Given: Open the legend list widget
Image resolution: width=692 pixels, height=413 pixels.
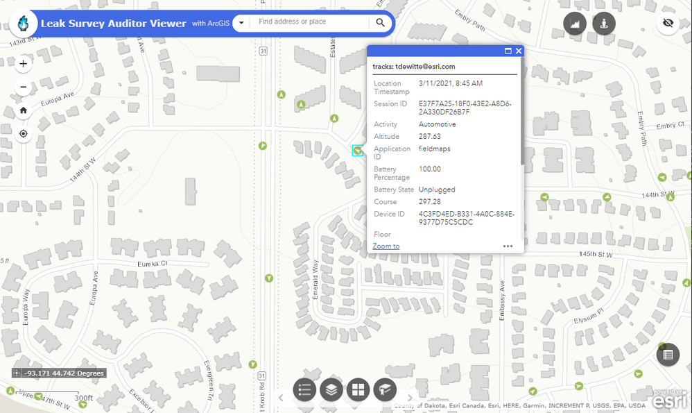Looking at the screenshot, I should click(304, 389).
